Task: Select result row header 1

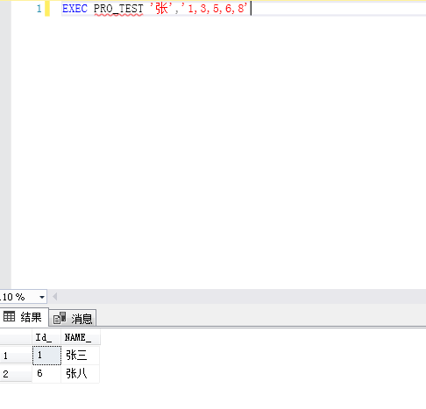Action: click(16, 356)
